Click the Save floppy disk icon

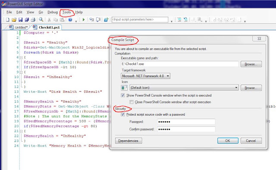pos(20,19)
